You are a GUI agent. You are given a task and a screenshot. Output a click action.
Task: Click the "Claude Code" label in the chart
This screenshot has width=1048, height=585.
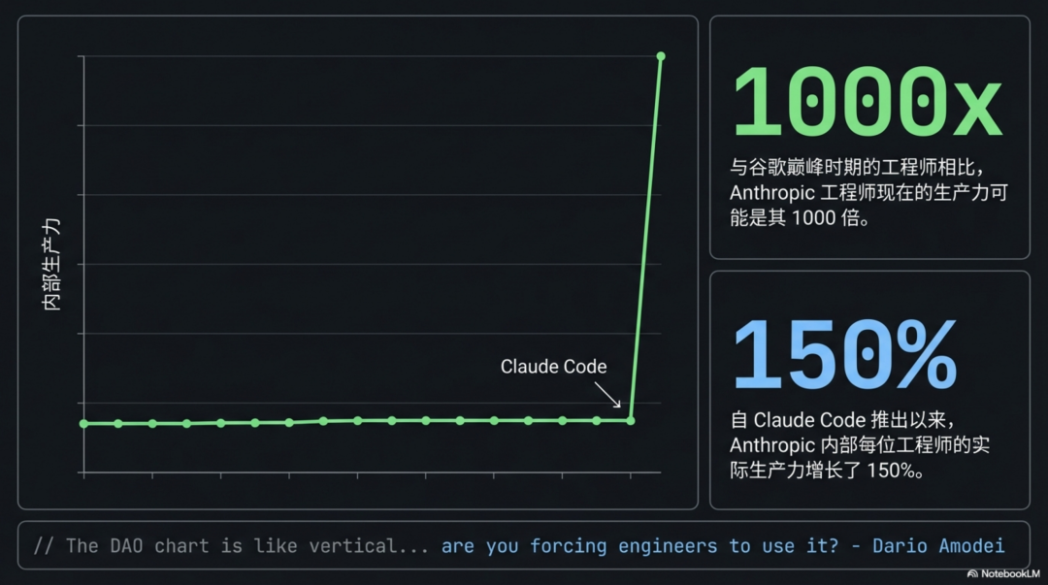[x=553, y=367]
